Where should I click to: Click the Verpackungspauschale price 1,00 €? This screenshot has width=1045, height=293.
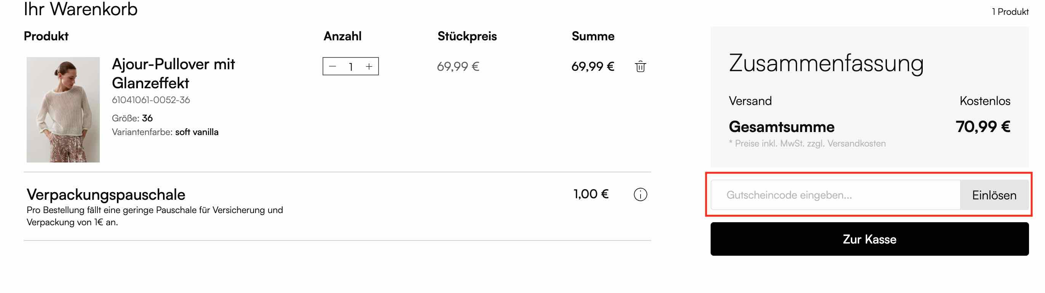tap(591, 194)
